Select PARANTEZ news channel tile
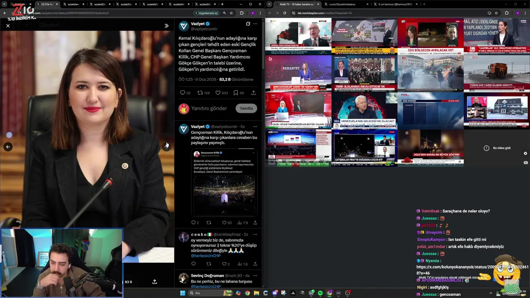Image resolution: width=530 pixels, height=298 pixels. tap(298, 73)
